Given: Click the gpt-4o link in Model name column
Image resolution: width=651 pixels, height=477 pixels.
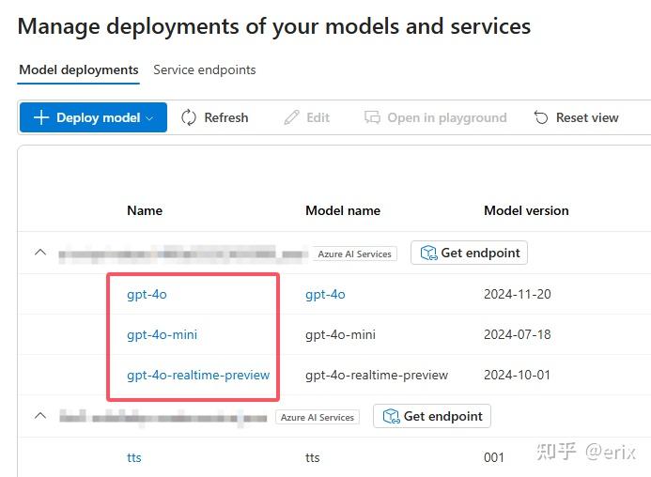Looking at the screenshot, I should pos(325,294).
